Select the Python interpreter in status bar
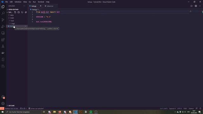 [x=11, y=108]
